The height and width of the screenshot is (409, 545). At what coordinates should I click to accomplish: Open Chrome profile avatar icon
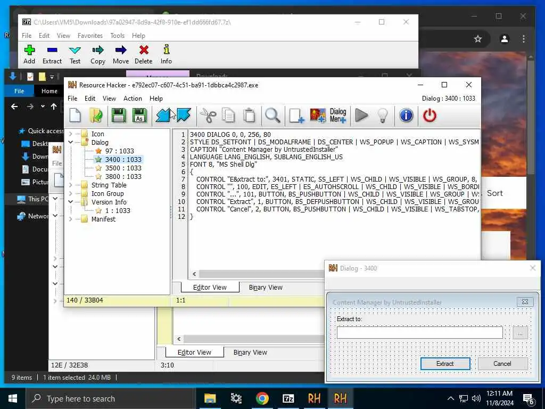505,39
